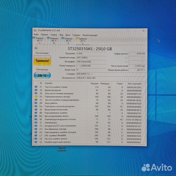Click status icon for C6 Неисправимые ошибки секторов
This screenshot has height=176, width=176.
point(36,132)
